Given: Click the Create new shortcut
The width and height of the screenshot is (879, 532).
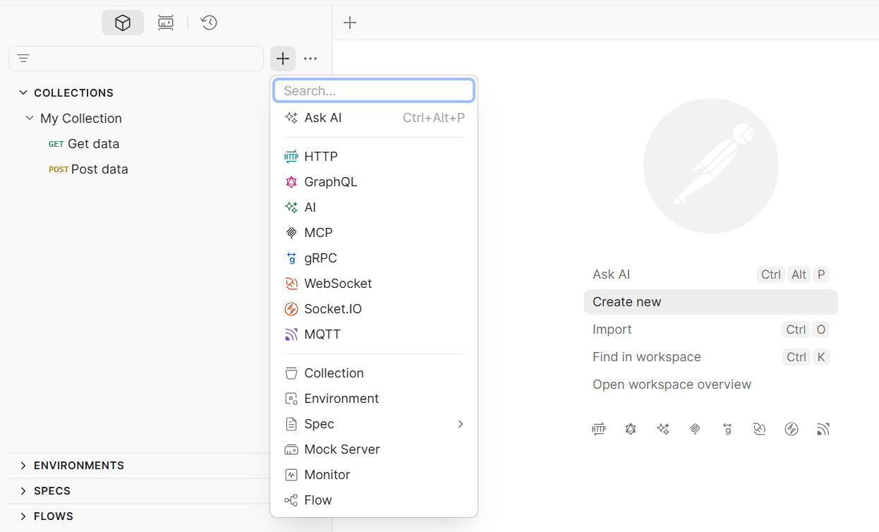Looking at the screenshot, I should point(711,302).
